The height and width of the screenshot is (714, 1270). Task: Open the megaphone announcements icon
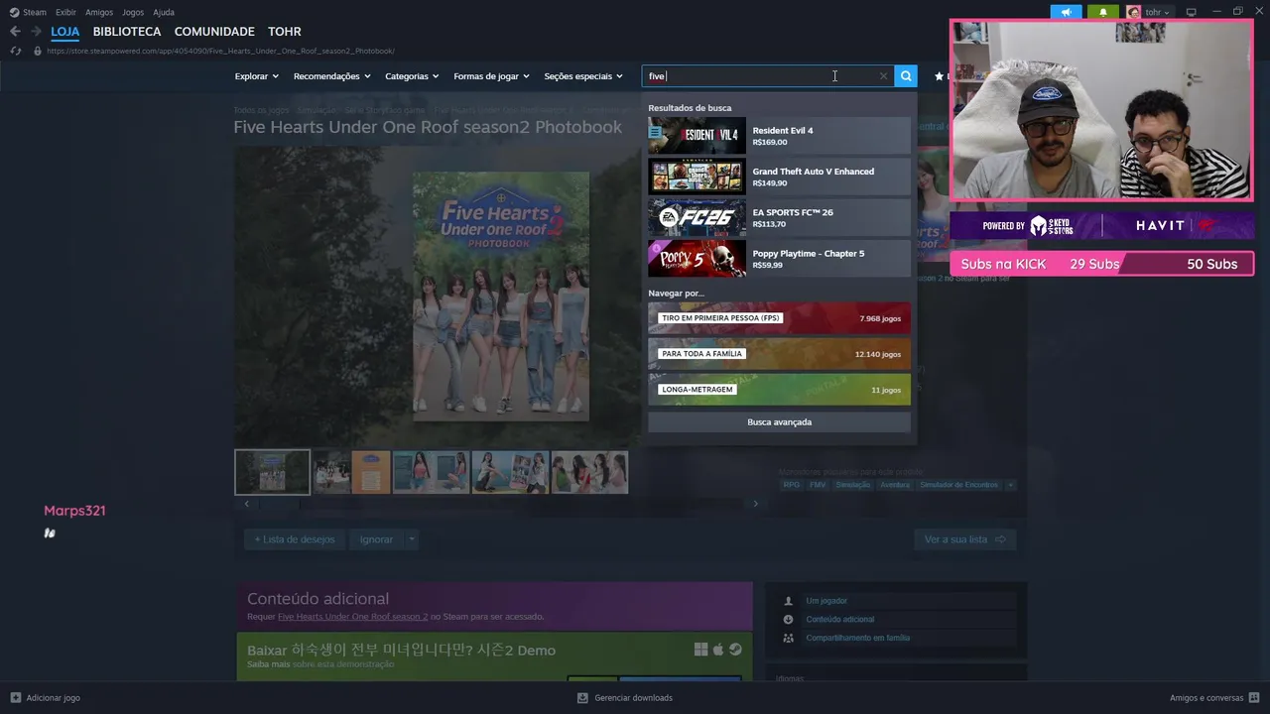tap(1067, 12)
